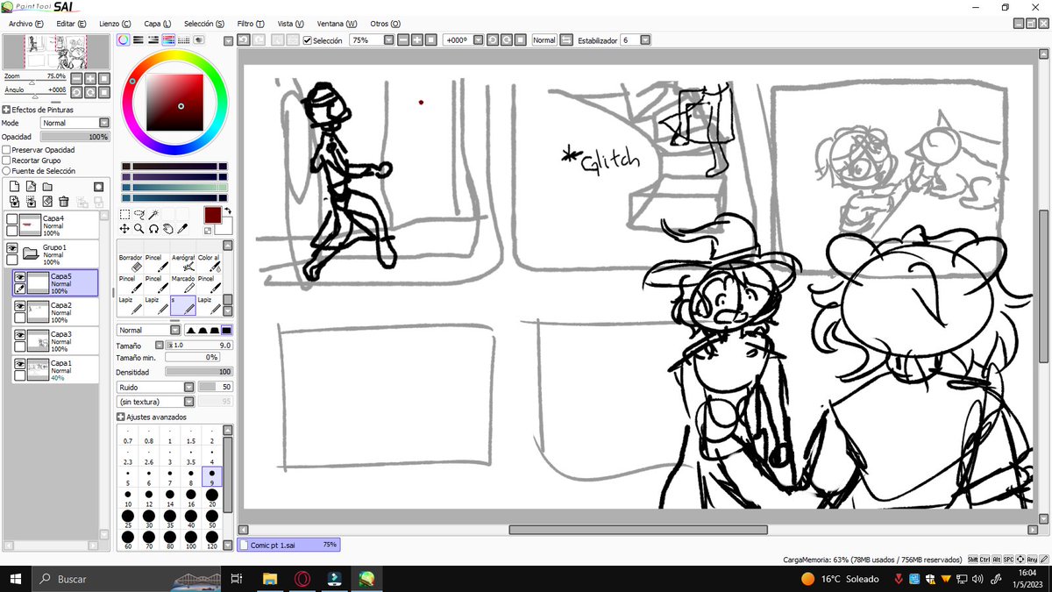
Task: Open the Archivo menu
Action: pyautogui.click(x=26, y=24)
